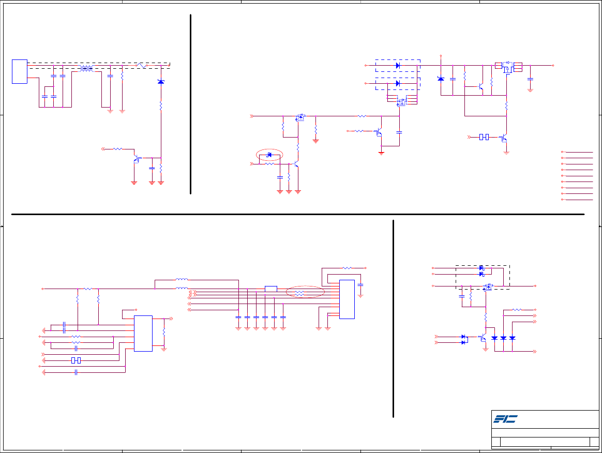This screenshot has width=602, height=453.
Task: Select the dual diode feeding the lower-right transistor
Action: (464, 339)
